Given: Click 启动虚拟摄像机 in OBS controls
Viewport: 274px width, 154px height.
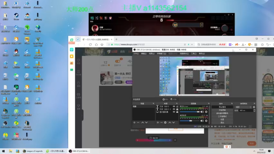Looking at the screenshot, I should click(x=222, y=113).
